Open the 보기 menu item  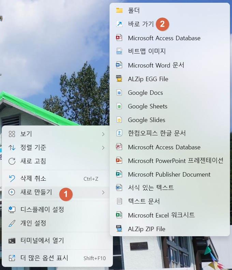[x=57, y=134]
